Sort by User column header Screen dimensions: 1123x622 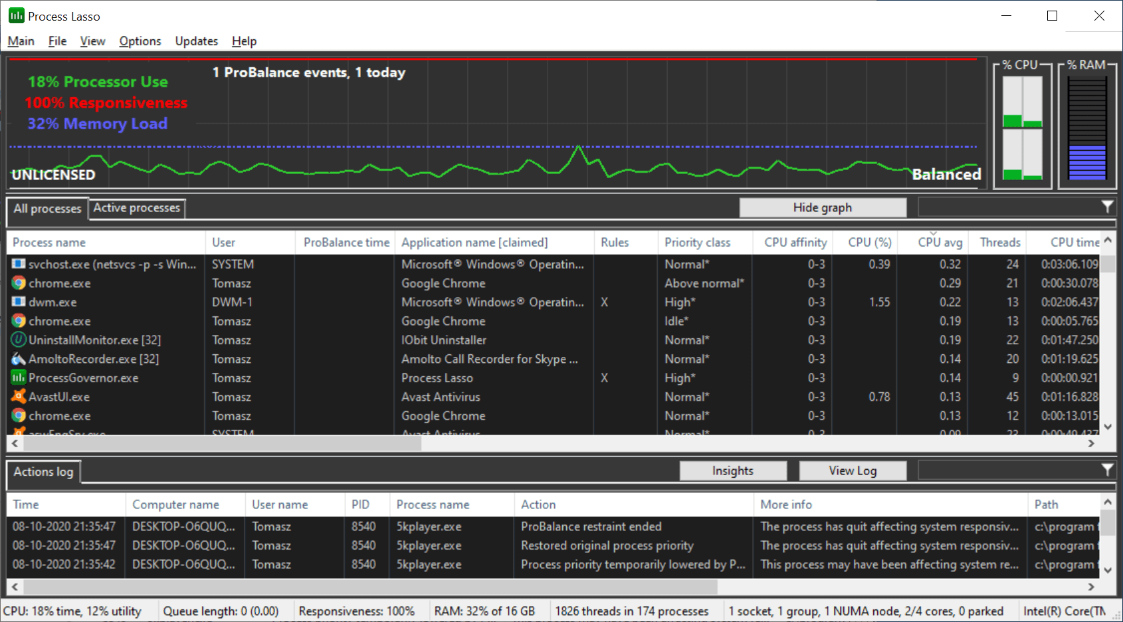pyautogui.click(x=251, y=243)
